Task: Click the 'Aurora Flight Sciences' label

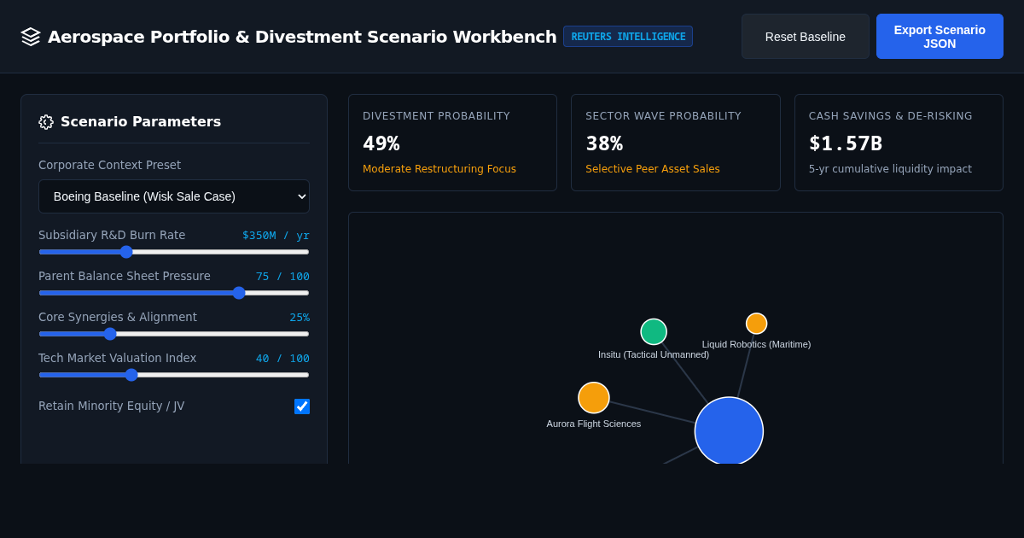Action: [x=594, y=424]
